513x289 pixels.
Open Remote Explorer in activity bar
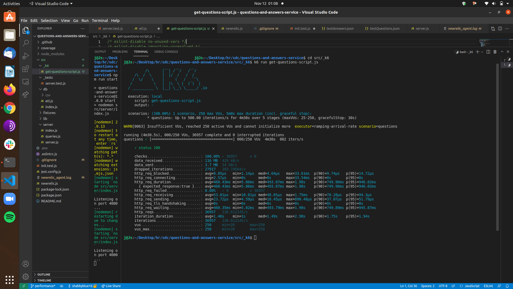(26, 82)
